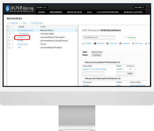Click the GAJU company logo
This screenshot has width=154, height=131.
[x=20, y=9]
